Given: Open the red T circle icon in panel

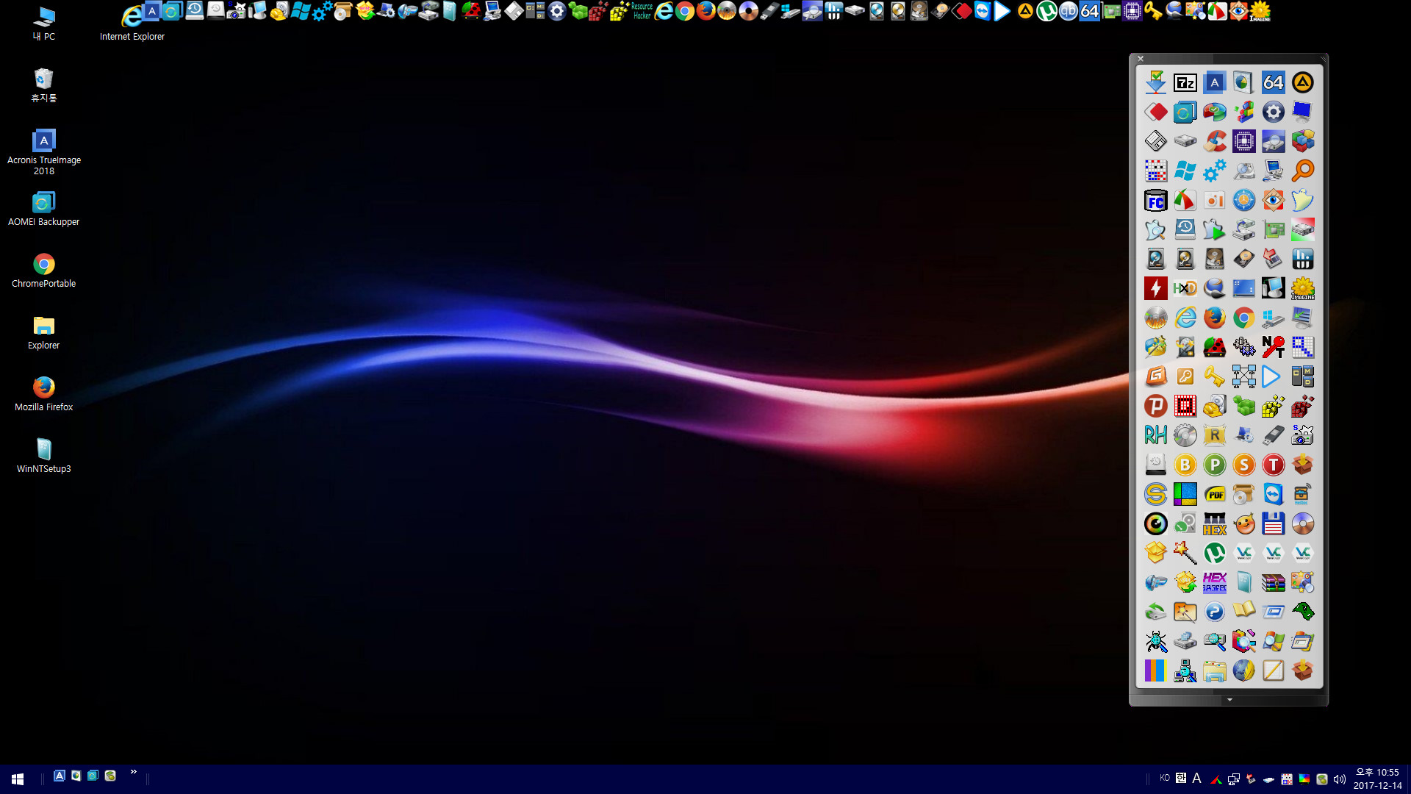Looking at the screenshot, I should click(x=1274, y=465).
